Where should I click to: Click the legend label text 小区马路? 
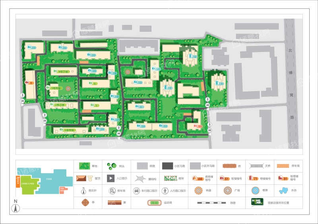[180, 166]
